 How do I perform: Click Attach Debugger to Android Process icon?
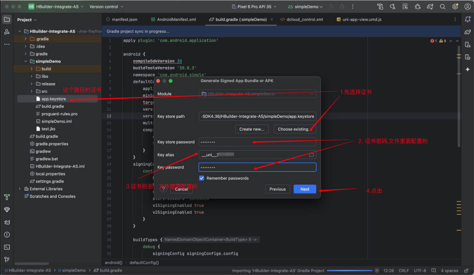(x=418, y=6)
